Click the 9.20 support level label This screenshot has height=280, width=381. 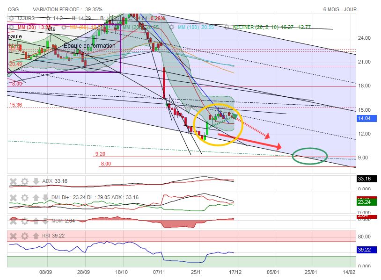pyautogui.click(x=100, y=154)
